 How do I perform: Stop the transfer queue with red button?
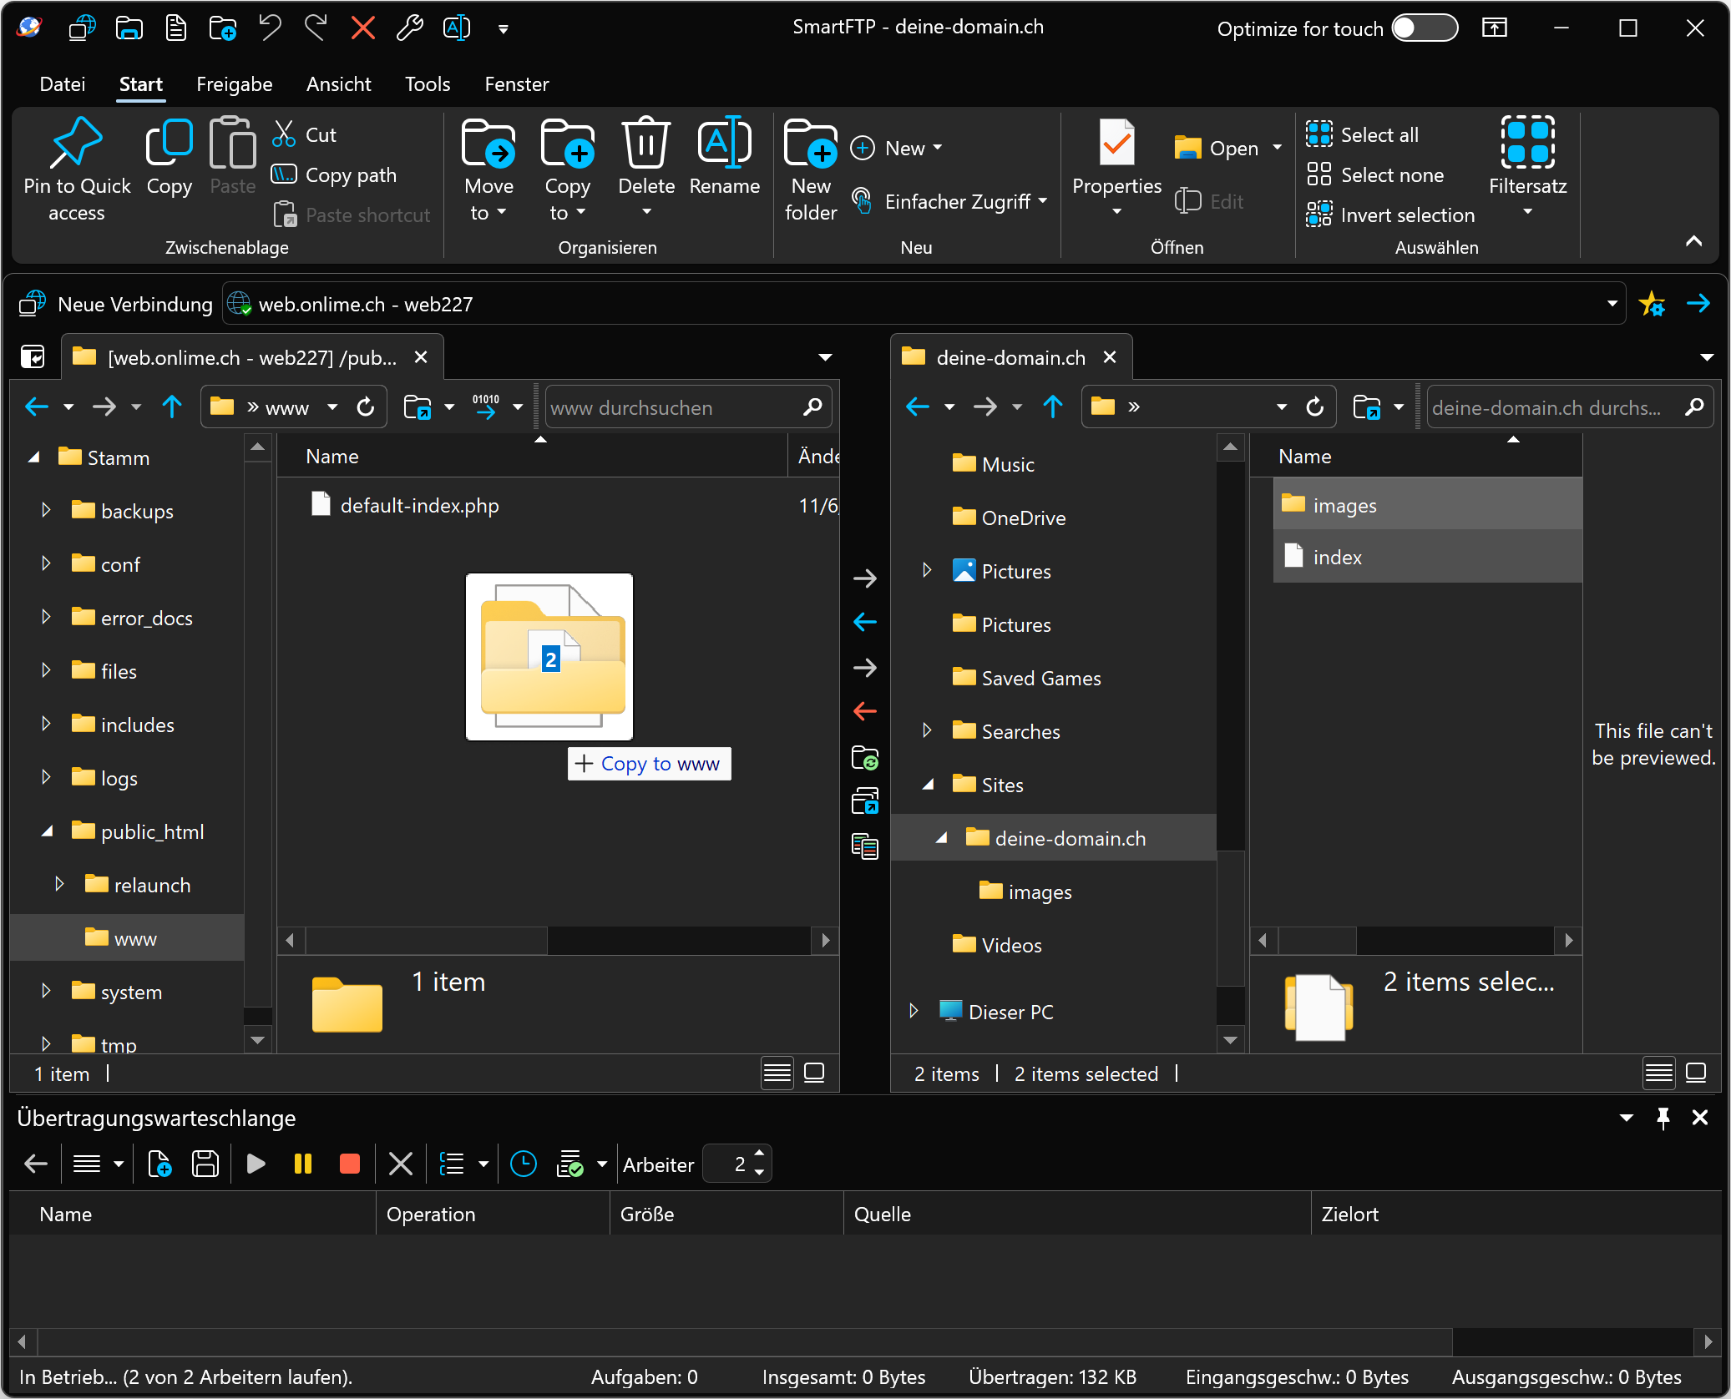pyautogui.click(x=350, y=1164)
